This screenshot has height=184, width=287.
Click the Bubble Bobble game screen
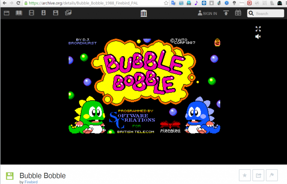point(144,86)
